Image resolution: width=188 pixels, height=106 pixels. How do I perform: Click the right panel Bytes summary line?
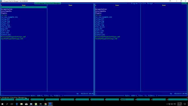point(141,95)
